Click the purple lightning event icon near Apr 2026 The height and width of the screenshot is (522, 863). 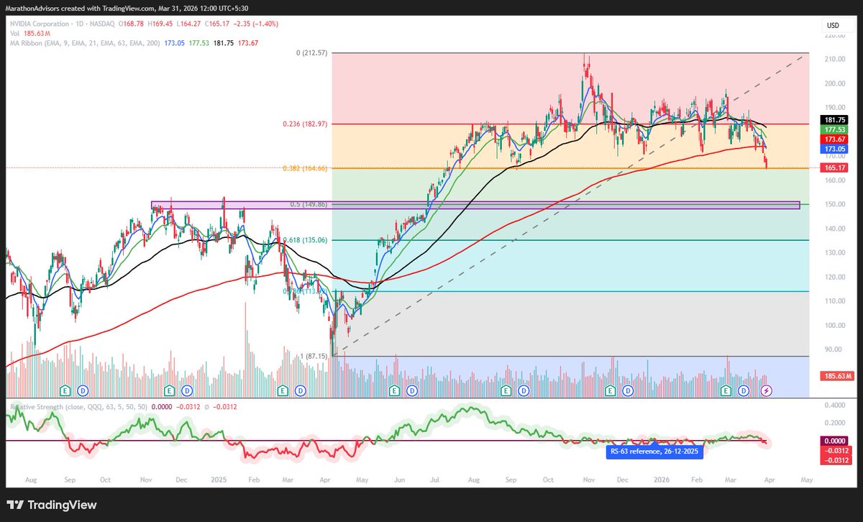pos(767,390)
